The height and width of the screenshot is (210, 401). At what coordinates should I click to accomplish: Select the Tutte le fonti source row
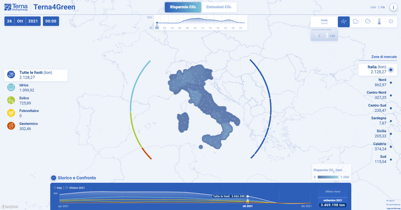coord(36,75)
